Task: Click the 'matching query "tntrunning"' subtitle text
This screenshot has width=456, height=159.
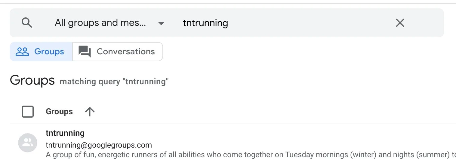Action: [114, 82]
